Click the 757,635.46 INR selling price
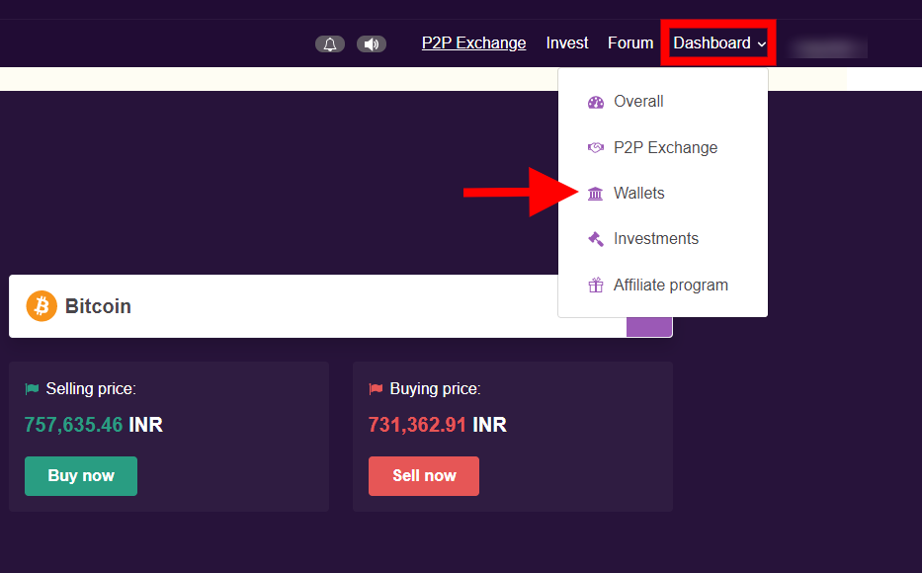This screenshot has height=573, width=922. [94, 425]
